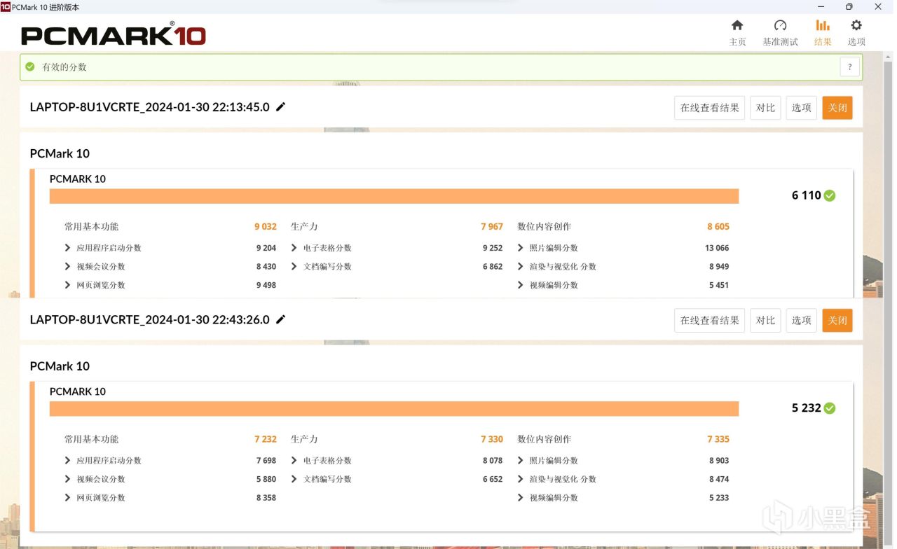Click the 数位内容创作 score 8 605
This screenshot has width=897, height=549.
point(718,227)
